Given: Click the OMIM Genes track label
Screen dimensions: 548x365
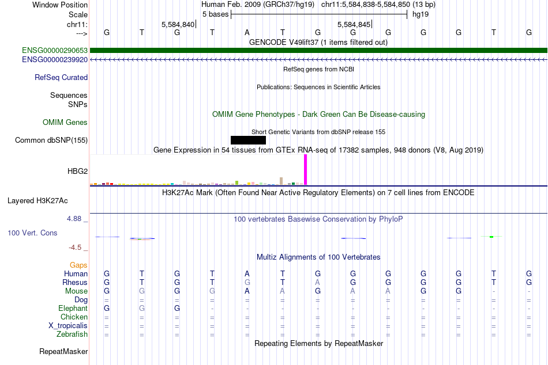Looking at the screenshot, I should 65,123.
